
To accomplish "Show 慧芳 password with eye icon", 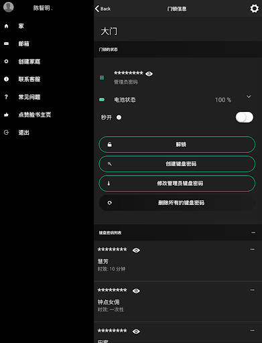I will coord(136,250).
